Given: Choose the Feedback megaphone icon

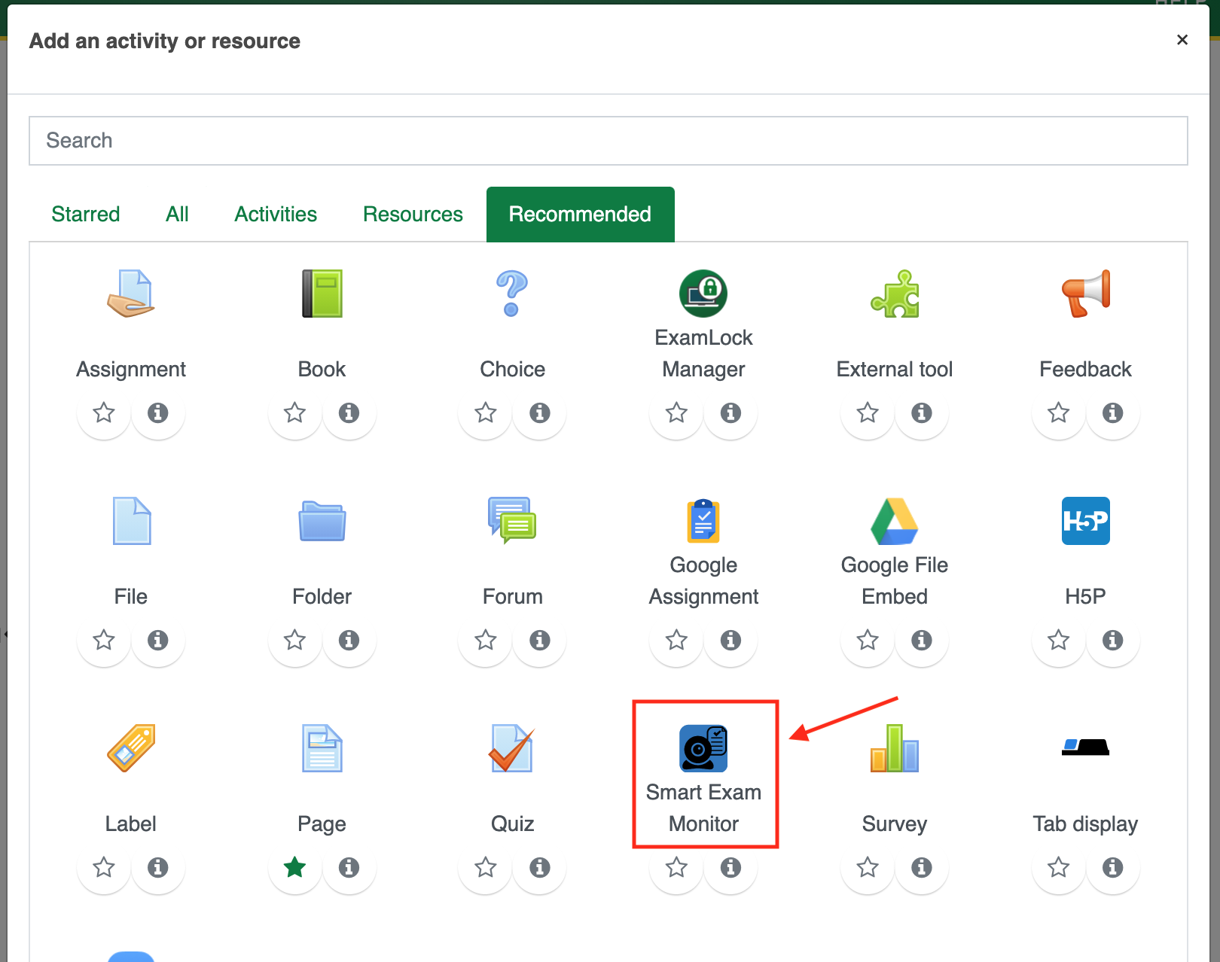Looking at the screenshot, I should click(1085, 294).
